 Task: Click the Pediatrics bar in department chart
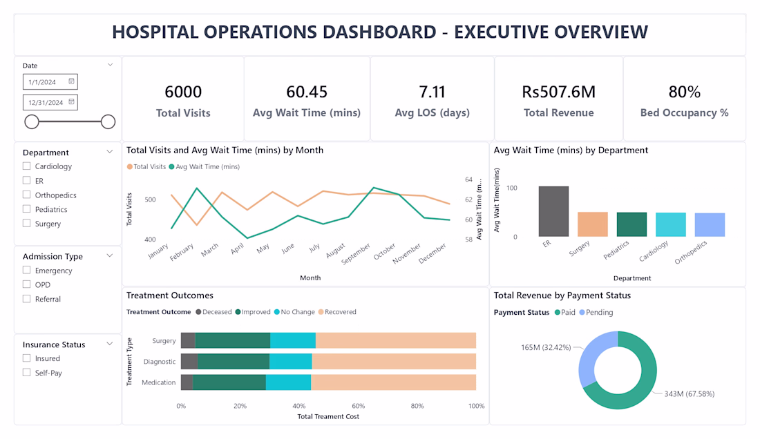click(631, 224)
